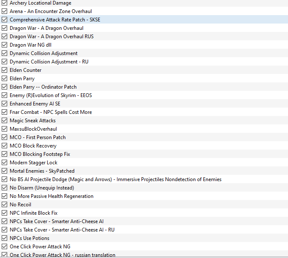
Task: Click the 'Magic Sneak Attacks' mod name
Action: click(x=33, y=121)
